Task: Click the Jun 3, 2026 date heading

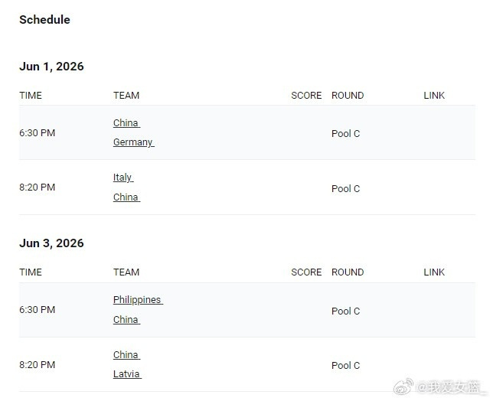Action: (x=51, y=243)
